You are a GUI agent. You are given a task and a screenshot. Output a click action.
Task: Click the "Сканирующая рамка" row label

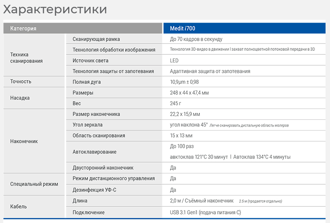[96, 39]
